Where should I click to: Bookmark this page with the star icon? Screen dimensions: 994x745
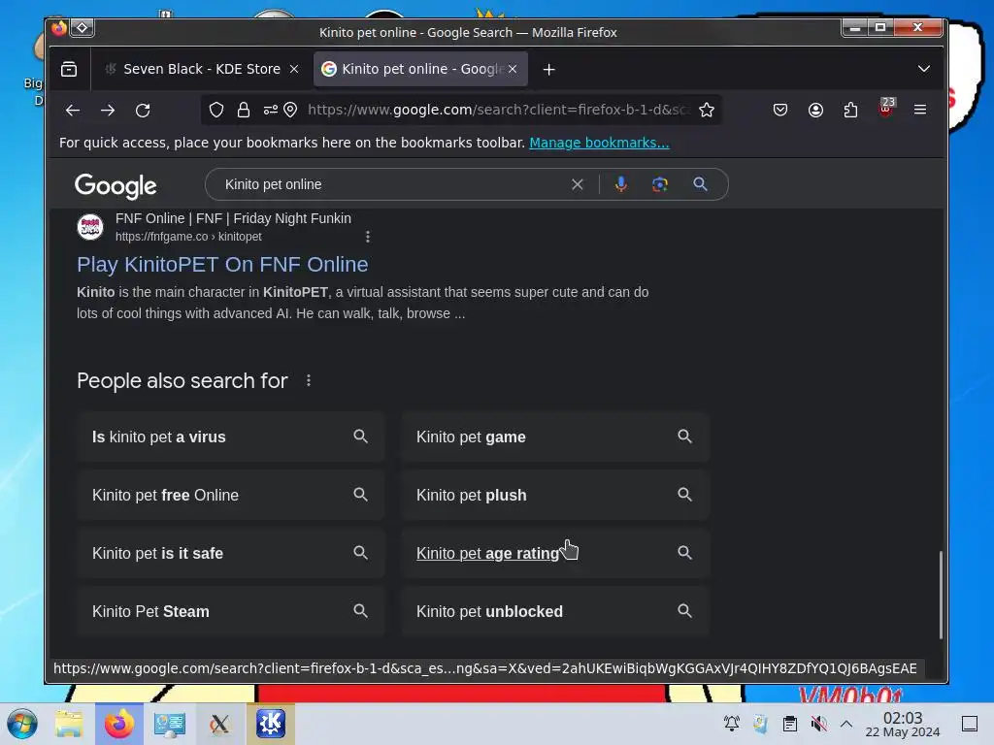707,111
